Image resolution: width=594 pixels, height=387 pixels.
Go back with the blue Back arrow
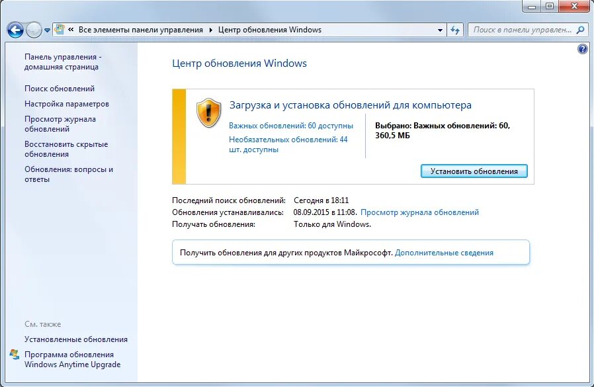click(x=15, y=30)
